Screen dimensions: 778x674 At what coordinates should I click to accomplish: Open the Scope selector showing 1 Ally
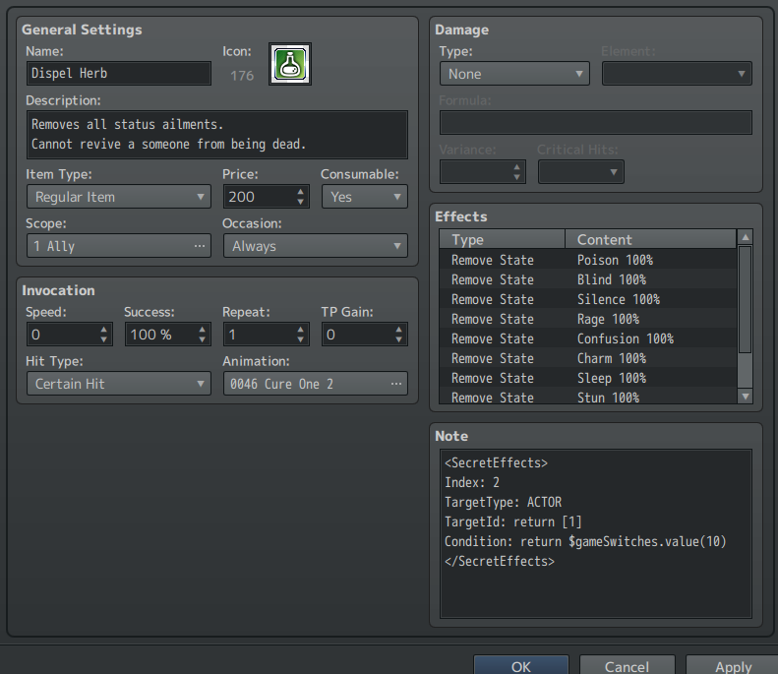pyautogui.click(x=119, y=246)
